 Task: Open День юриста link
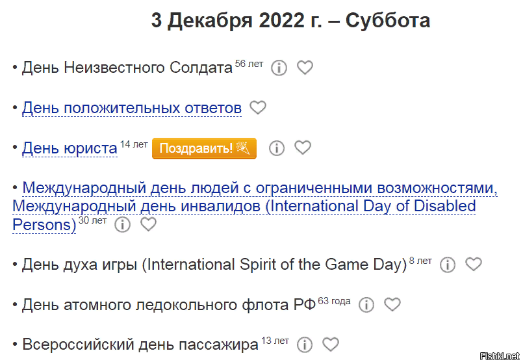tap(70, 148)
